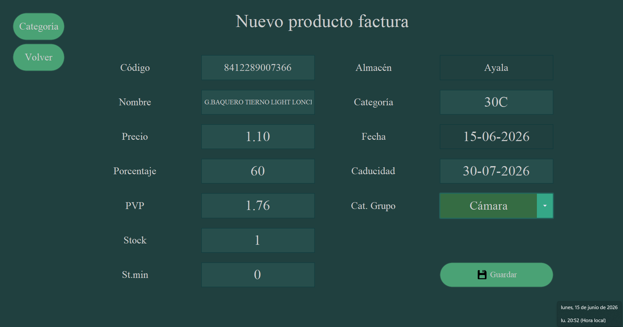Expand the Cat. Grupo dropdown arrow

(x=545, y=206)
